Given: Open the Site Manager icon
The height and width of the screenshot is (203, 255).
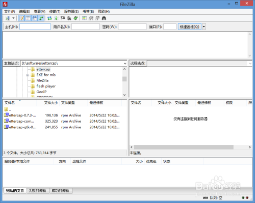Looking at the screenshot, I should (8, 18).
